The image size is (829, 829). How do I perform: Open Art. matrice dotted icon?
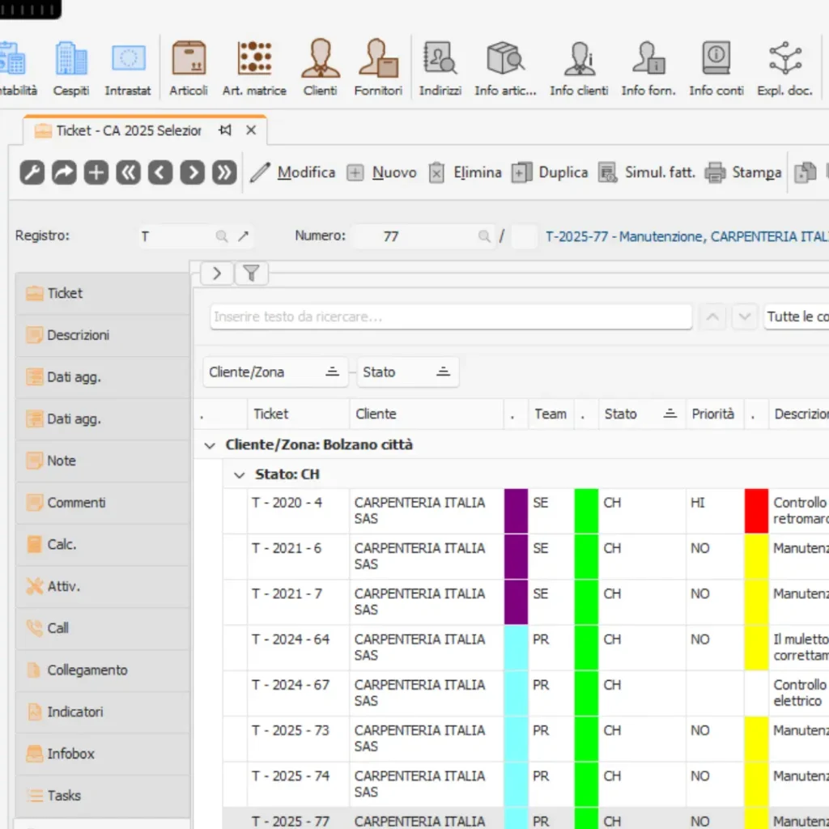pos(254,68)
